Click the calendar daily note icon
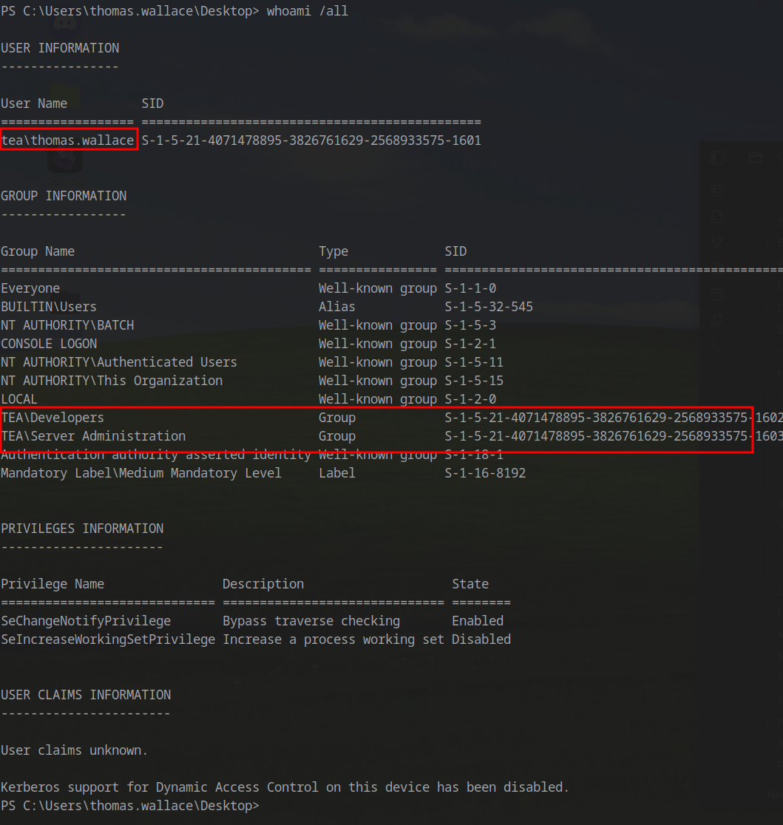The width and height of the screenshot is (783, 825). (x=716, y=295)
